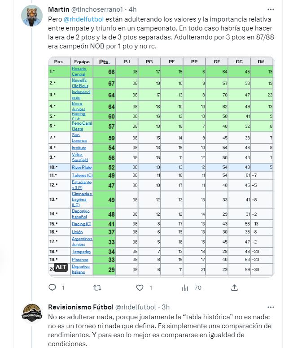Open the standings table image
This screenshot has width=293, height=348.
click(x=161, y=167)
